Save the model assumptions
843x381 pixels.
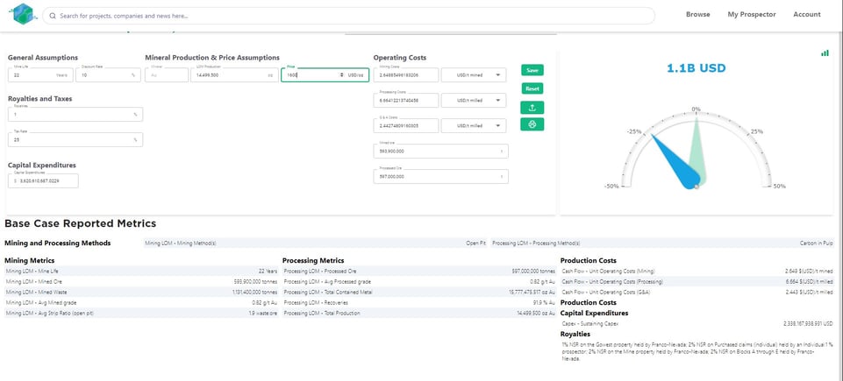tap(532, 70)
